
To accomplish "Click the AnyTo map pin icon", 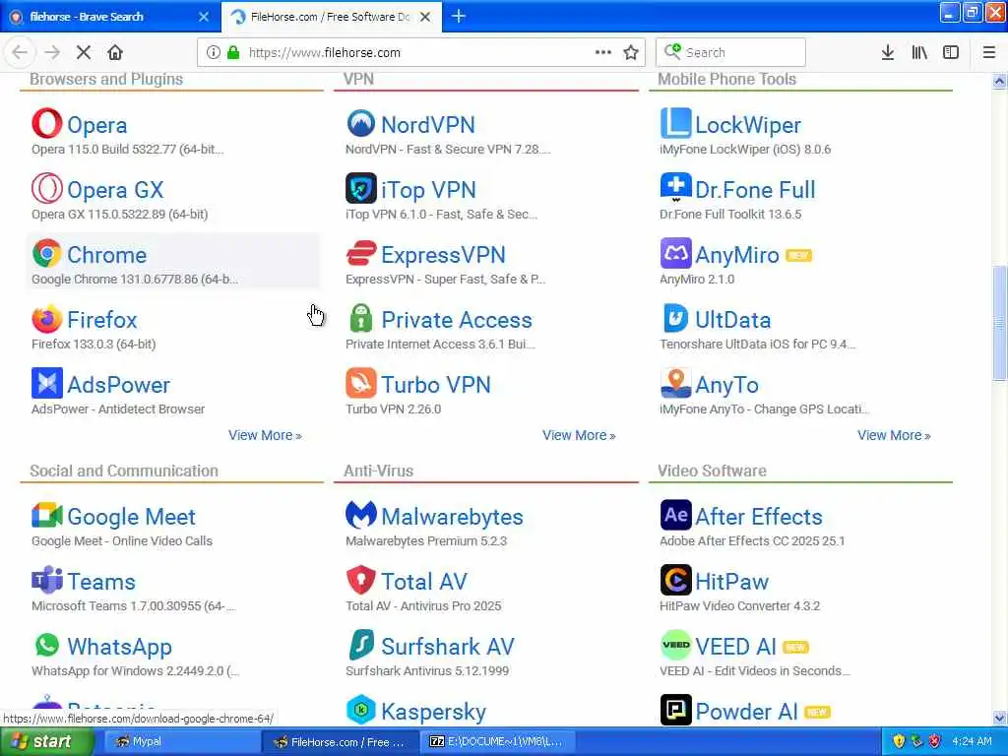I will tap(675, 383).
